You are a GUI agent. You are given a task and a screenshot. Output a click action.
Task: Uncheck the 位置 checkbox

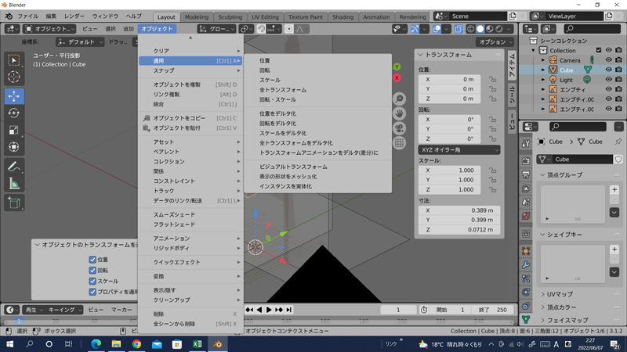92,260
